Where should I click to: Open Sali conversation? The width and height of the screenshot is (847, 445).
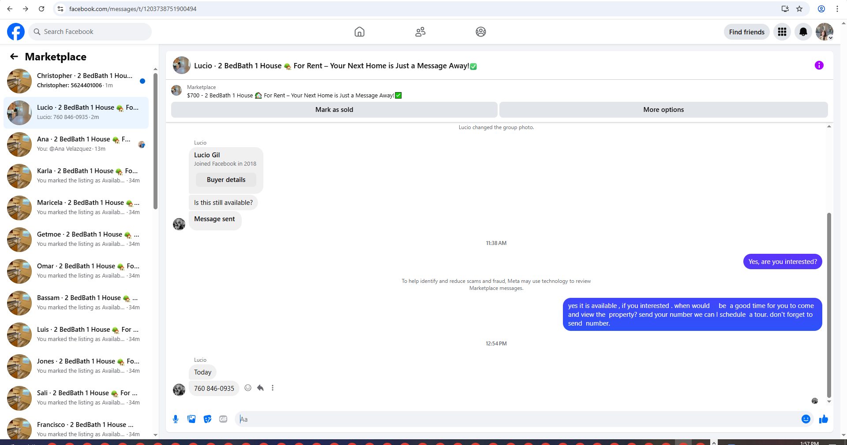[x=76, y=398]
